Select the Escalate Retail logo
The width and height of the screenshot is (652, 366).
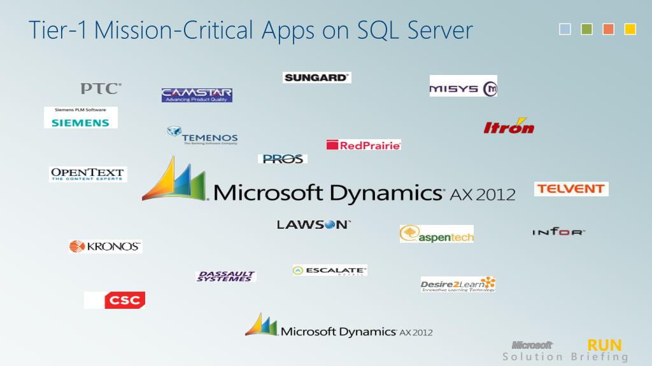[x=330, y=271]
